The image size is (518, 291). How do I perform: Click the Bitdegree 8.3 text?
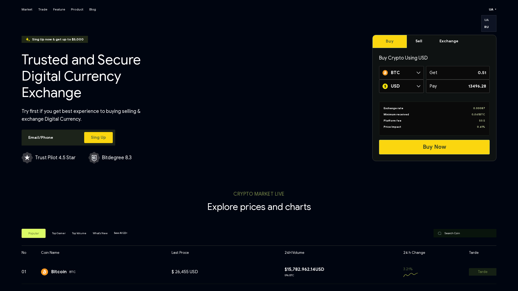(x=117, y=158)
